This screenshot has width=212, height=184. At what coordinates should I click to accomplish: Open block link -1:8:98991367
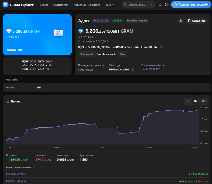click(150, 69)
